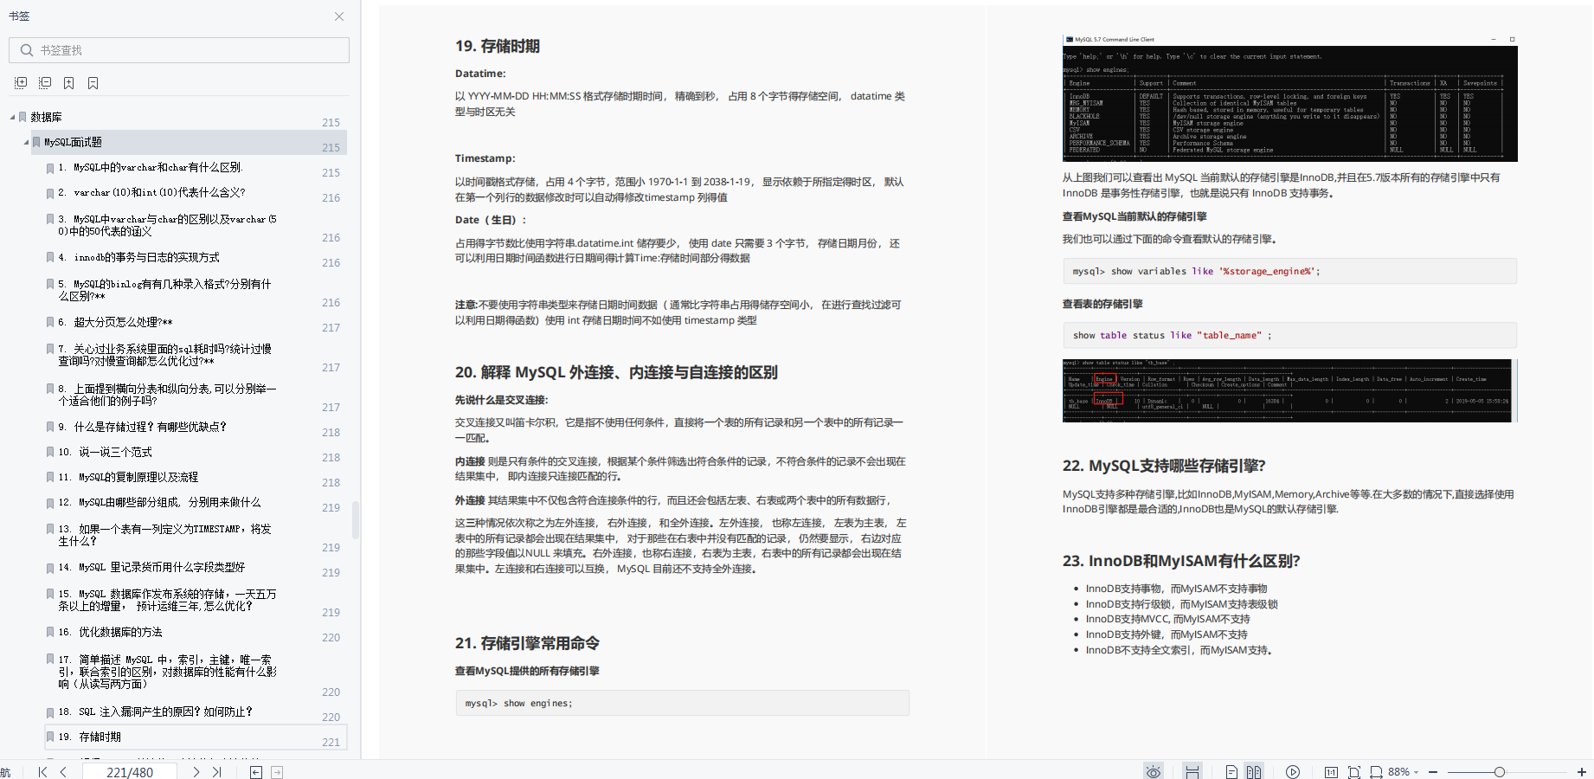Click heading 23. InnoDB和MyISAM有什么区别?

click(1181, 561)
